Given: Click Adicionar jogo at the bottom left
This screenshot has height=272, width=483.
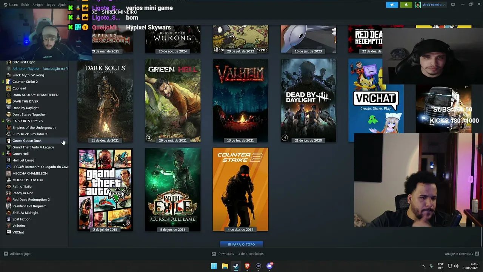Looking at the screenshot, I should pos(17,254).
